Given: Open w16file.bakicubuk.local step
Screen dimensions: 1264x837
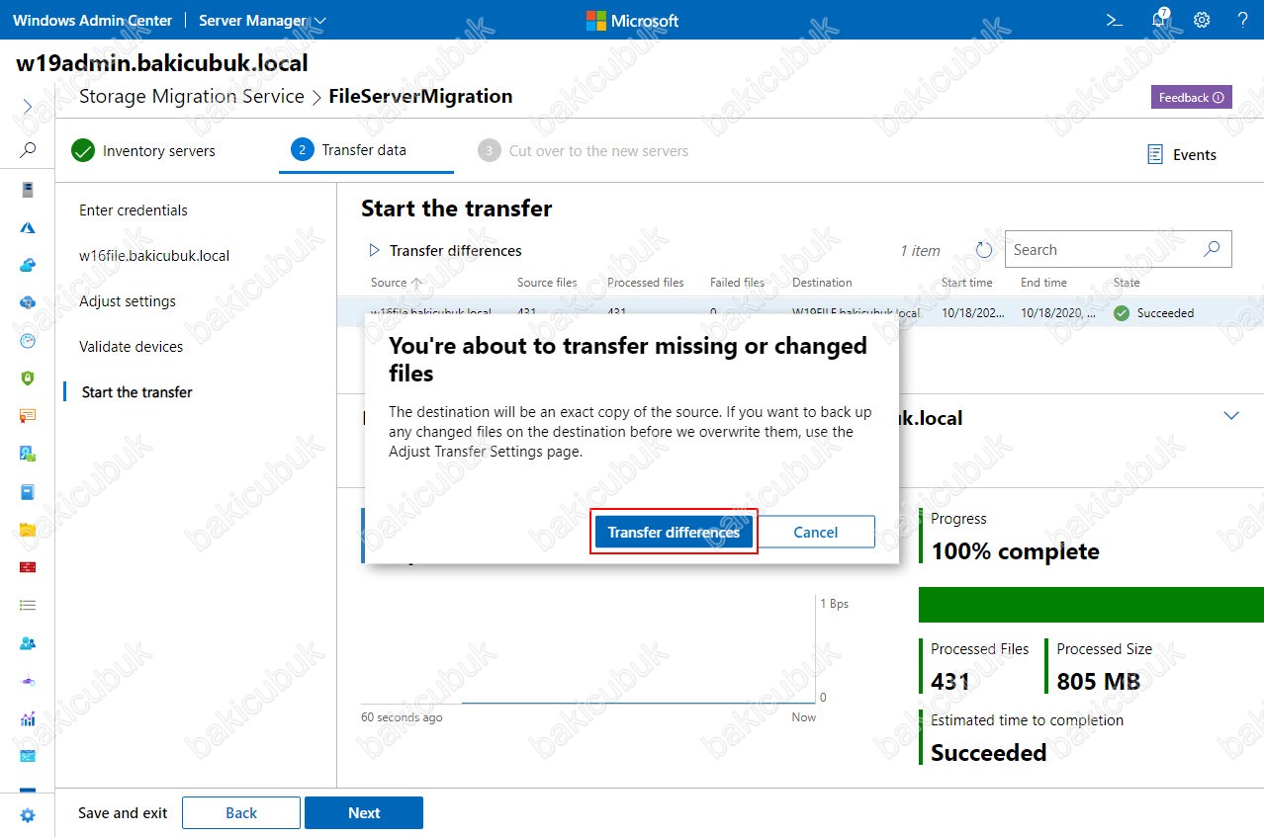Looking at the screenshot, I should (154, 256).
